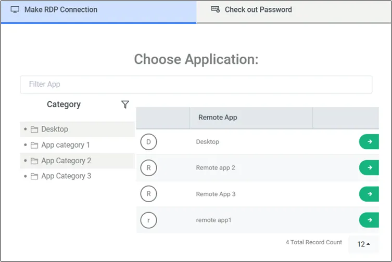392x262 pixels.
Task: Click the password keyboard icon on the tab
Action: 215,9
